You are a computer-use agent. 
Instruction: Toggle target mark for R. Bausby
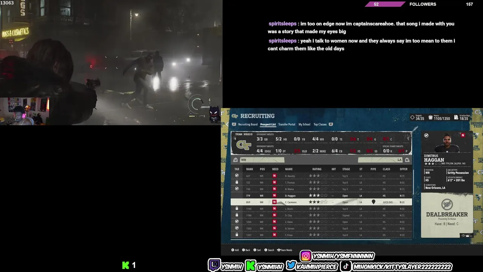pyautogui.click(x=237, y=176)
